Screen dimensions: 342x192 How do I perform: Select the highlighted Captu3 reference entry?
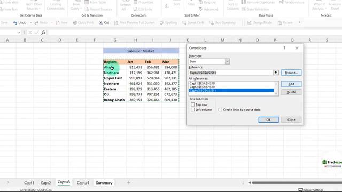(x=231, y=90)
